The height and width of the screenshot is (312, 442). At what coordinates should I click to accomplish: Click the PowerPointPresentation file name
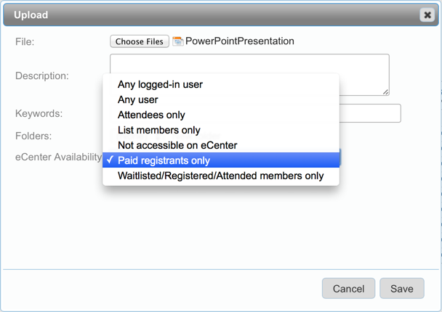[240, 41]
